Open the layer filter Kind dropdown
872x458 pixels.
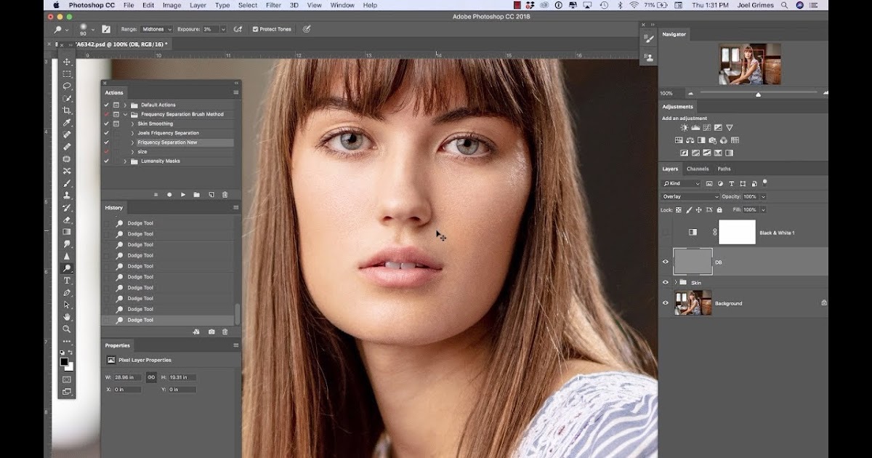[x=682, y=183]
